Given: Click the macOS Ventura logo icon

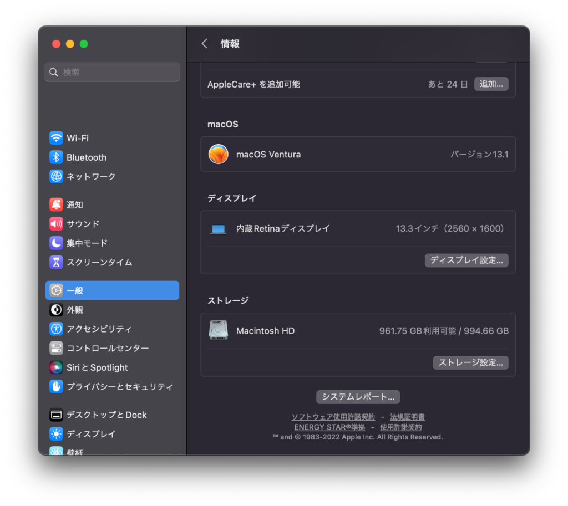Looking at the screenshot, I should click(218, 154).
